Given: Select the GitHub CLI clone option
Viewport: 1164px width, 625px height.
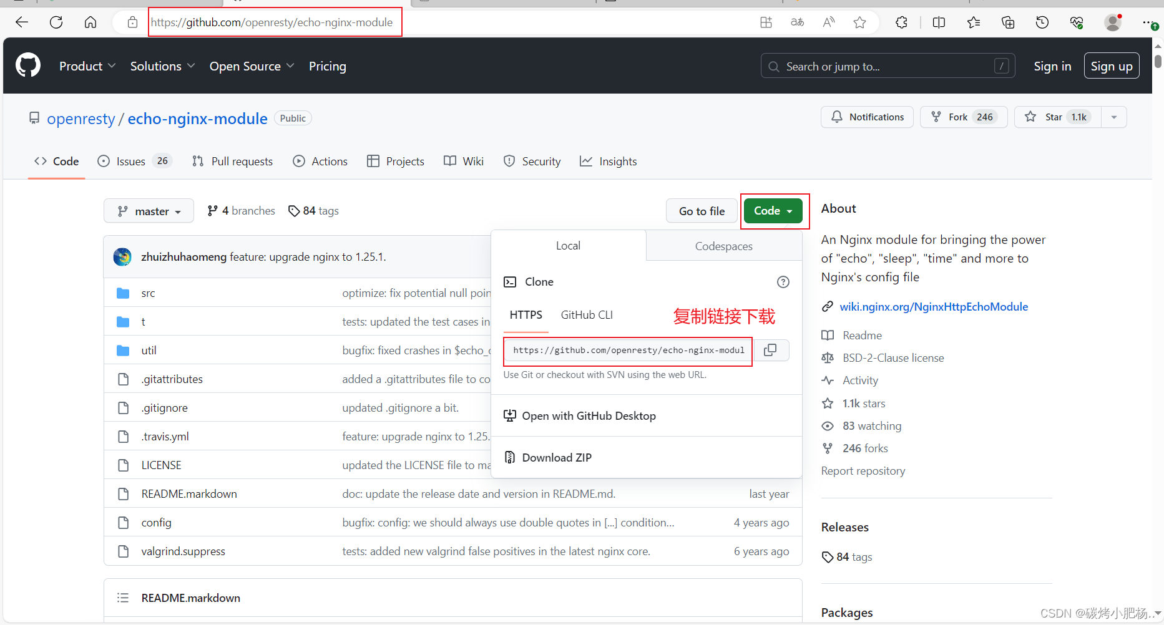Looking at the screenshot, I should click(x=587, y=315).
